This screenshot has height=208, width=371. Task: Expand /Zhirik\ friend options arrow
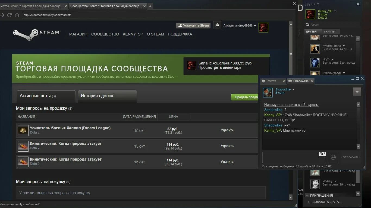tap(344, 73)
